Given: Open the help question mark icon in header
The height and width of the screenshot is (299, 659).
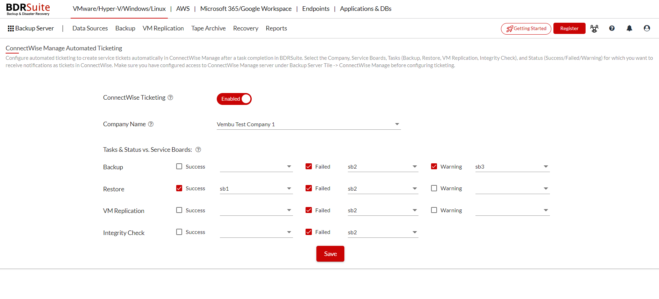Looking at the screenshot, I should coord(612,28).
